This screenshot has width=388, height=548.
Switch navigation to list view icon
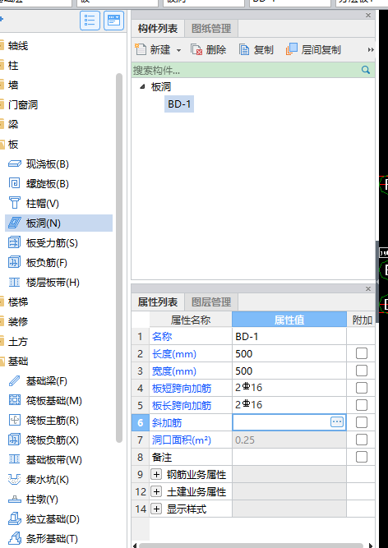[90, 21]
